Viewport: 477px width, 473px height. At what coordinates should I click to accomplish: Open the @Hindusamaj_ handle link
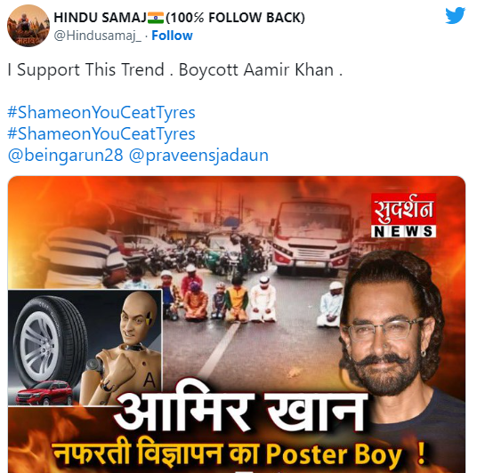pos(98,36)
